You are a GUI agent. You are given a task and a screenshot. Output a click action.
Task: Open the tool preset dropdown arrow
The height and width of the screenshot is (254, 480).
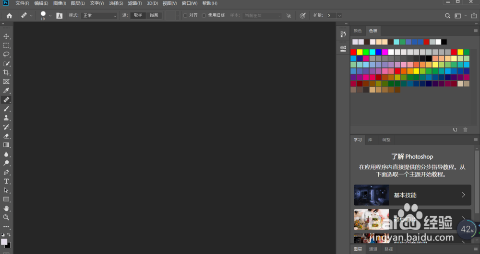point(31,16)
